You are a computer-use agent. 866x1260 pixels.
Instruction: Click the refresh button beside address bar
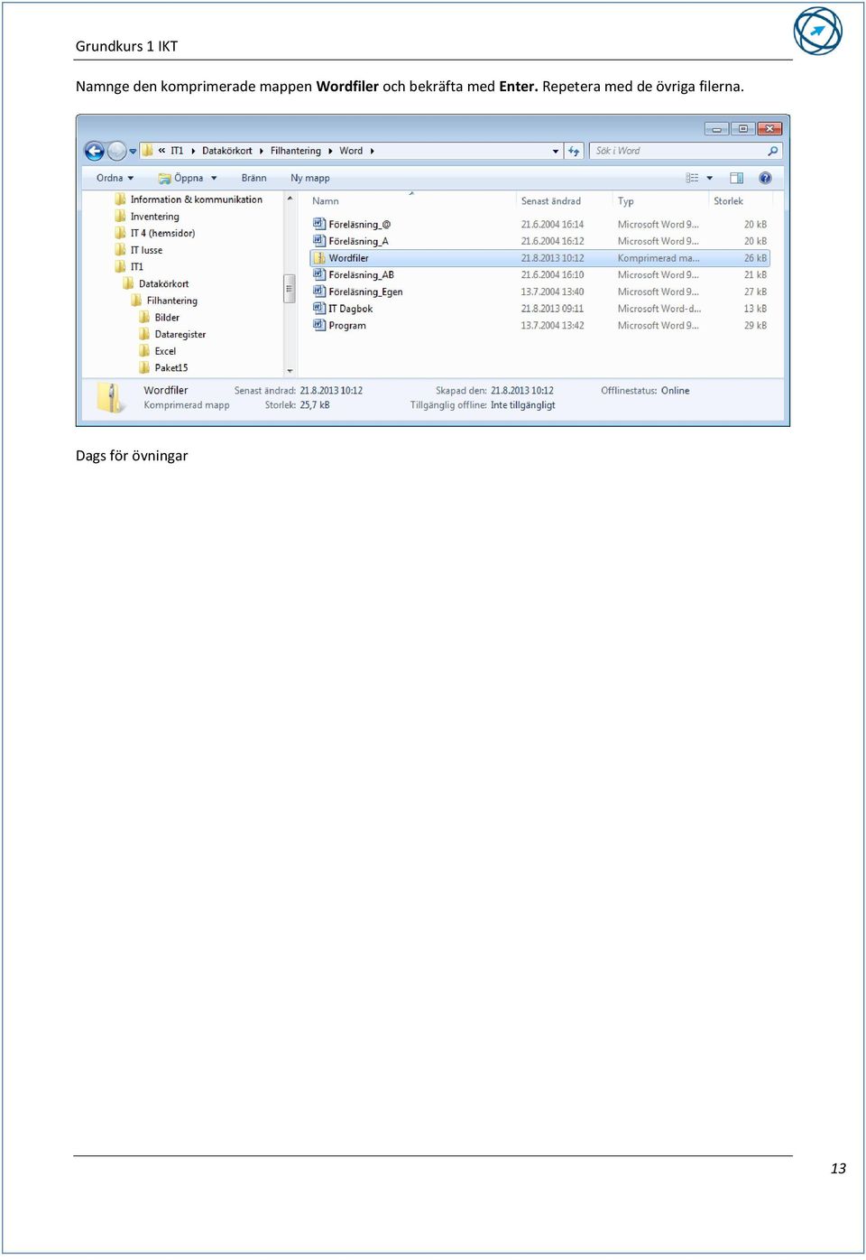click(x=574, y=151)
